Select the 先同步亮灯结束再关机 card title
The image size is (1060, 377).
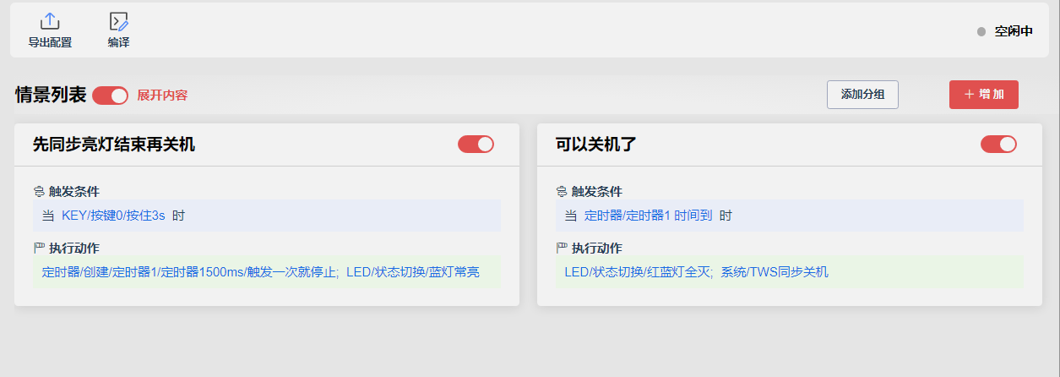click(x=113, y=145)
